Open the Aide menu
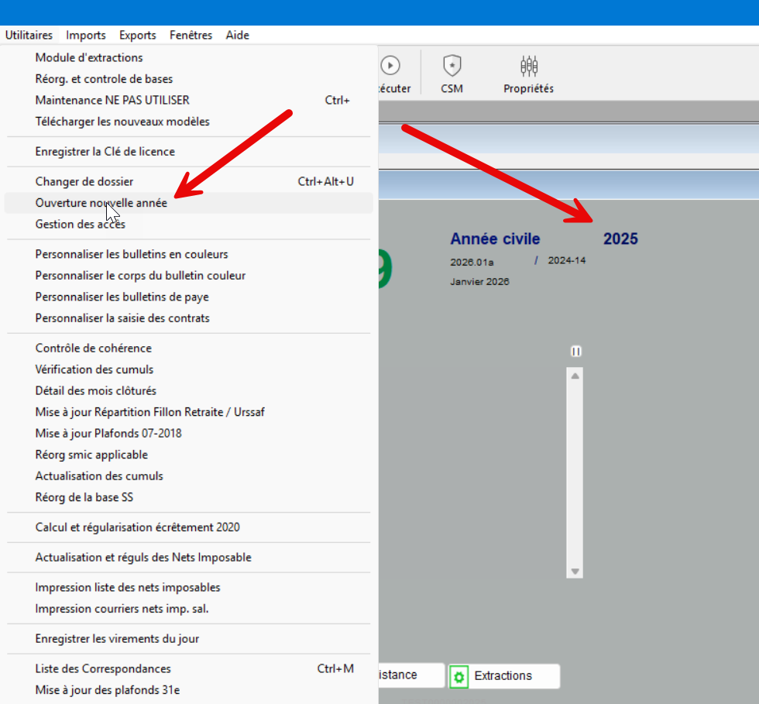The image size is (759, 704). tap(238, 35)
